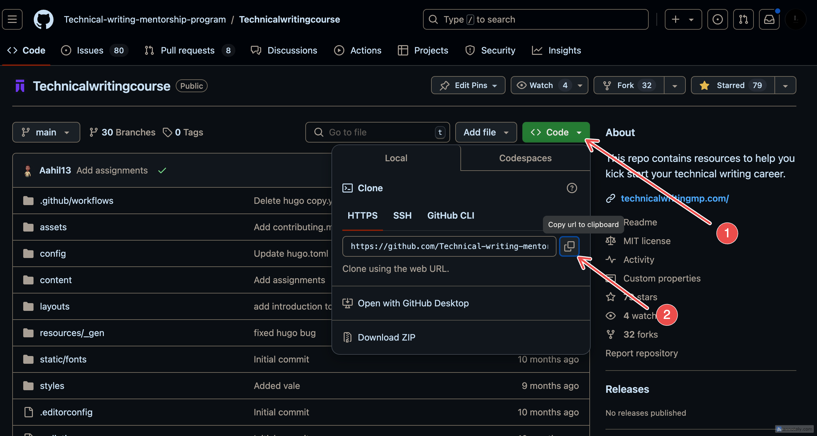
Task: Open the Security tab
Action: pos(490,50)
